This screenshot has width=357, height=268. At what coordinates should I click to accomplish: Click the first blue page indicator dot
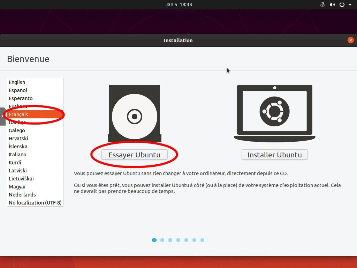tap(154, 240)
